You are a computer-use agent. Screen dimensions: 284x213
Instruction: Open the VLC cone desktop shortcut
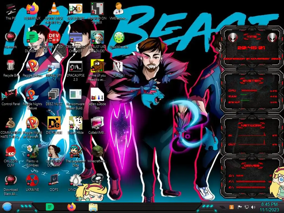[x=54, y=9]
